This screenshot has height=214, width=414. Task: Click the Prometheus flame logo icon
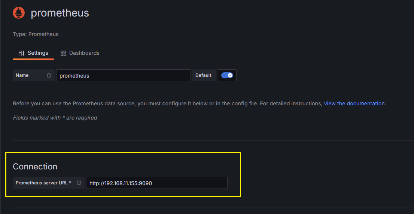19,13
